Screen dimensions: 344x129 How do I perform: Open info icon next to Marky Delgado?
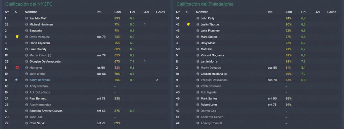198,68
